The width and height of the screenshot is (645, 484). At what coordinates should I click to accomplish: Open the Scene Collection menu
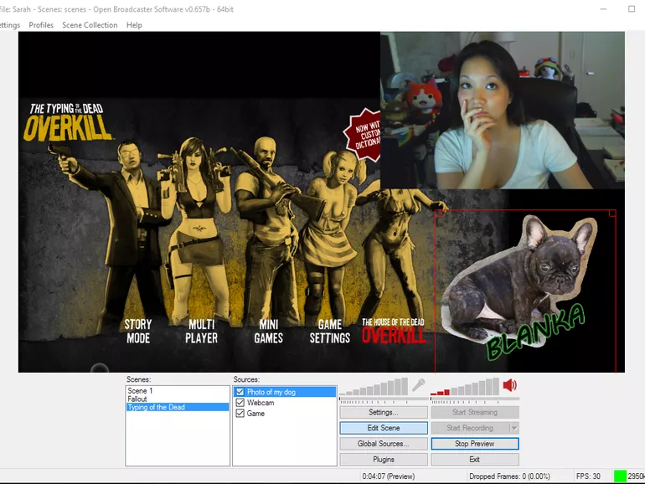pos(90,25)
